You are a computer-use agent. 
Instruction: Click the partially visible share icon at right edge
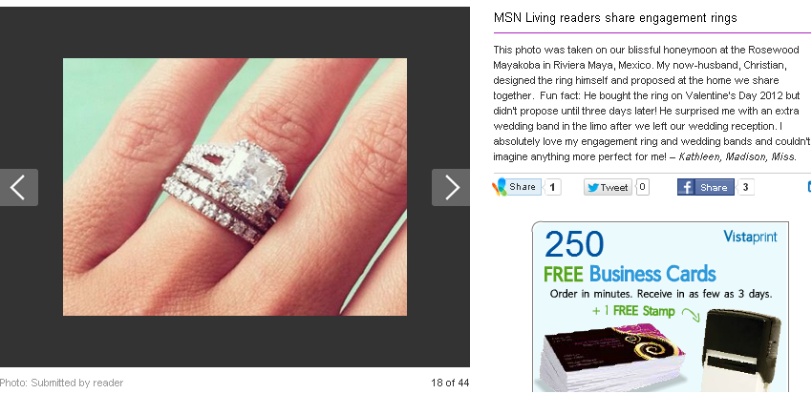click(809, 187)
